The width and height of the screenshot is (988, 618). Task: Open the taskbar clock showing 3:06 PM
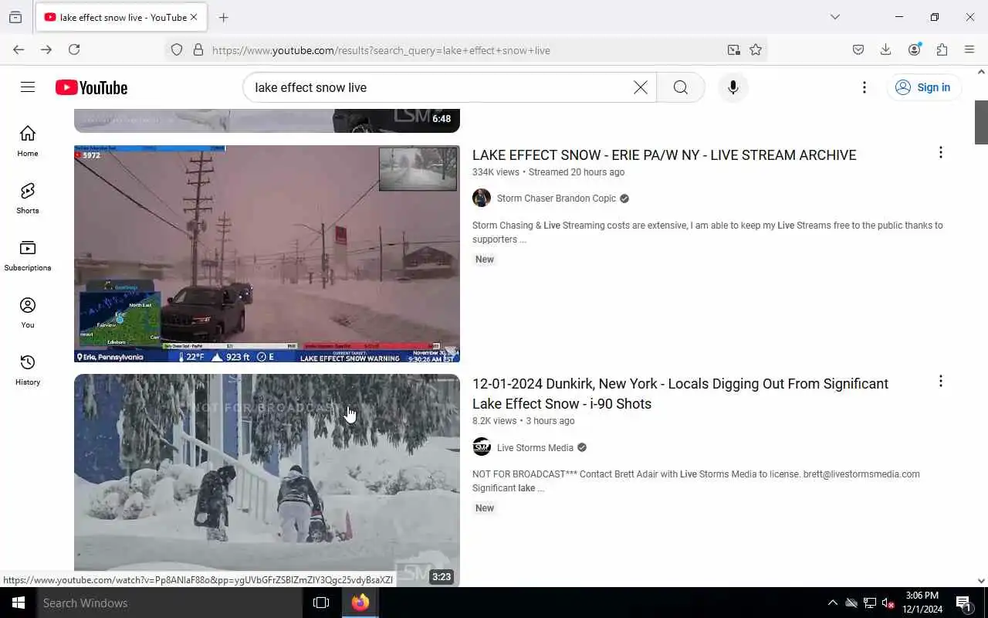point(922,603)
